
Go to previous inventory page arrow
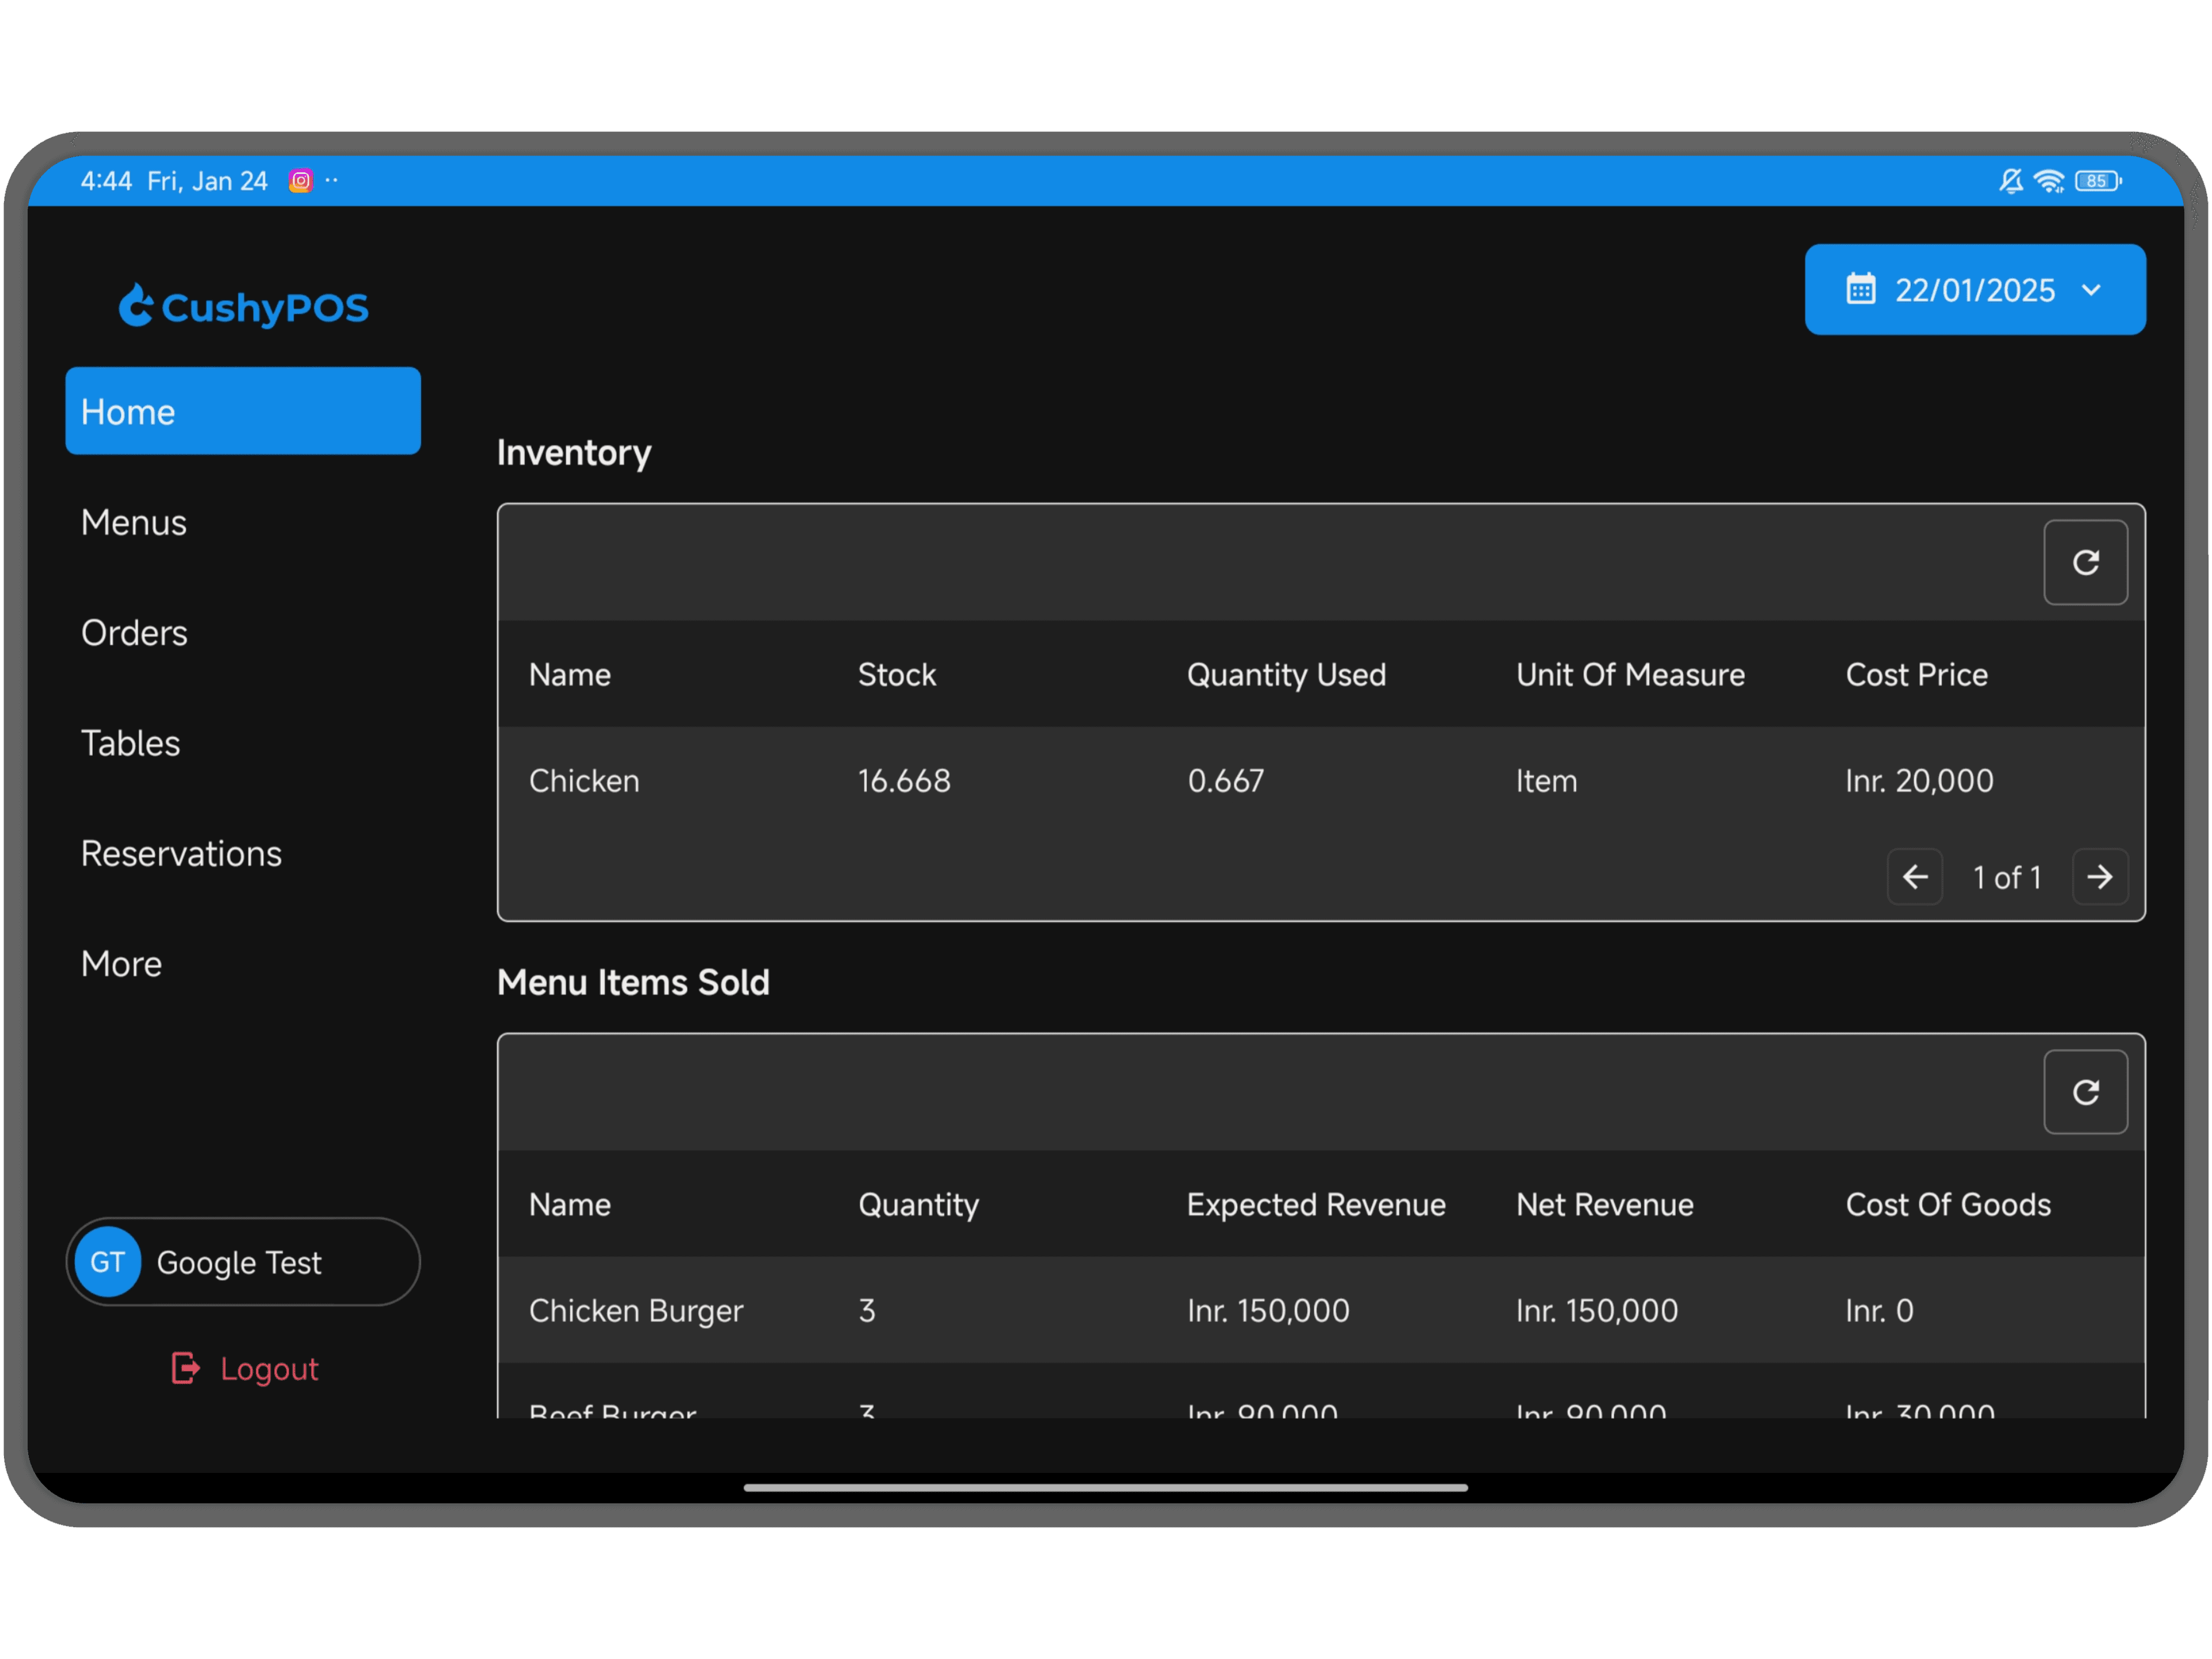(x=1914, y=877)
